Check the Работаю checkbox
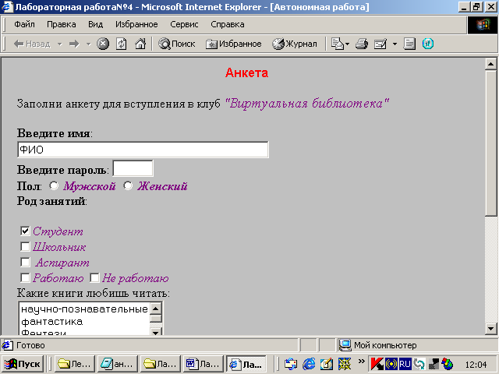This screenshot has height=374, width=499. tap(25, 277)
